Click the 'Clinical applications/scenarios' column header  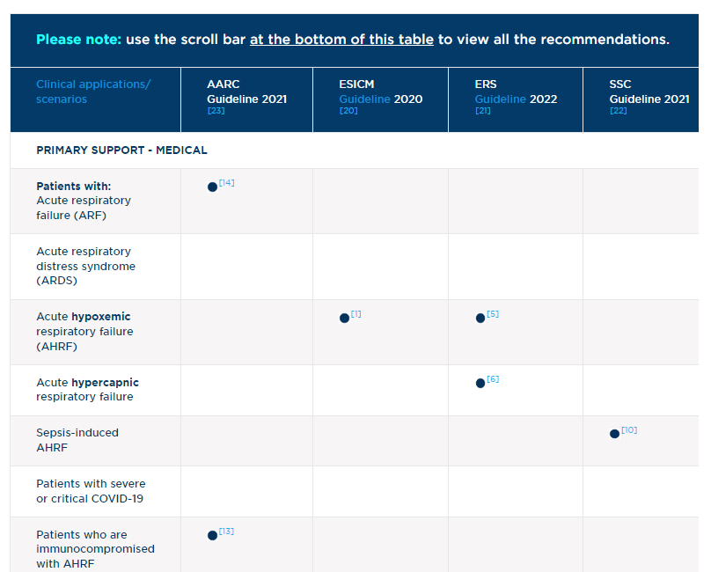tap(93, 92)
